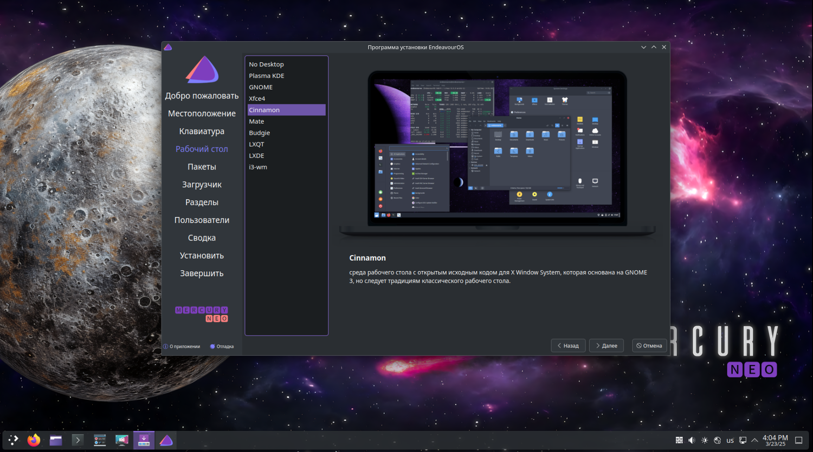Click the show desktop icon beside the clock
Viewport: 813px width, 452px height.
(798, 441)
